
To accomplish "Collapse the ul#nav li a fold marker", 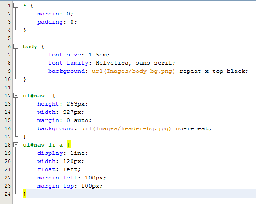I will click(15, 145).
